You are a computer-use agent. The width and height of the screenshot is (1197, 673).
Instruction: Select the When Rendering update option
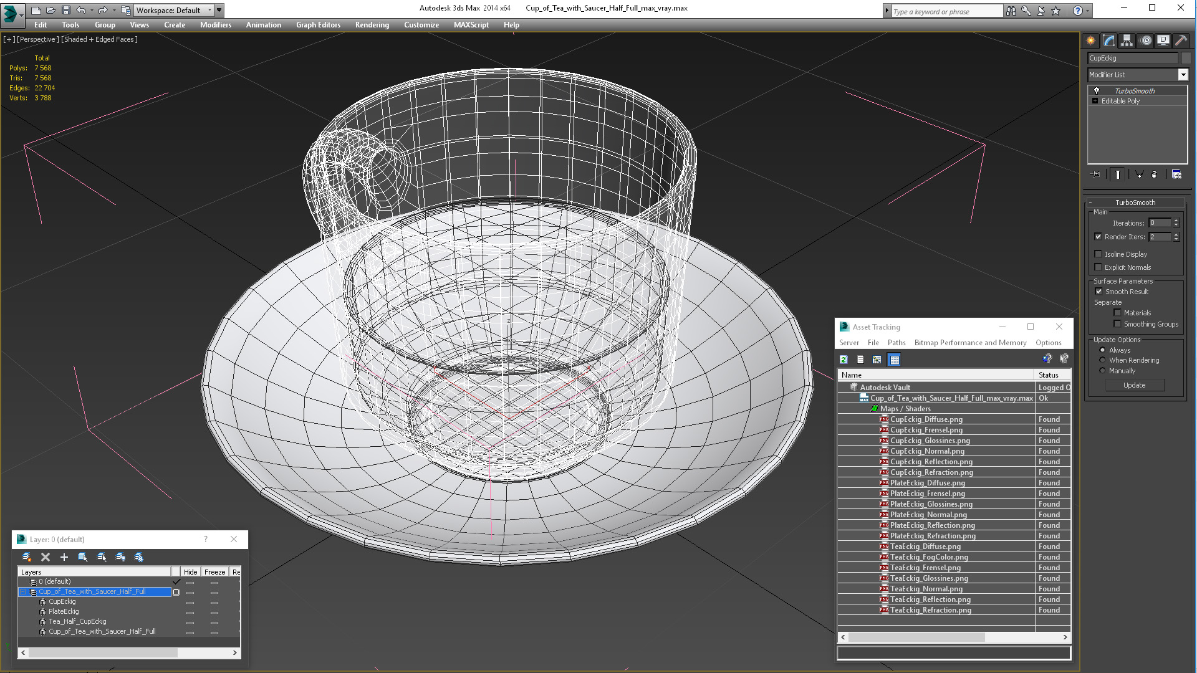1102,360
